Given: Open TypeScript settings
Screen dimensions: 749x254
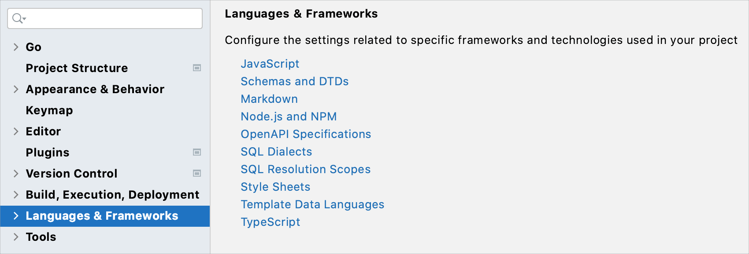Looking at the screenshot, I should 271,222.
